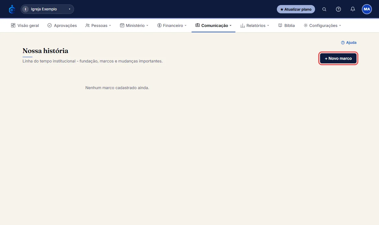379x225 pixels.
Task: Click the help question mark icon in header
Action: coord(338,9)
